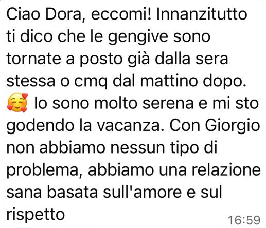
Task: Click the final word "rispetto"
Action: pos(36,215)
